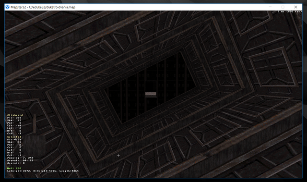The image size is (307, 182).
Task: Click the Clipboard heading in overlay
Action: click(15, 115)
